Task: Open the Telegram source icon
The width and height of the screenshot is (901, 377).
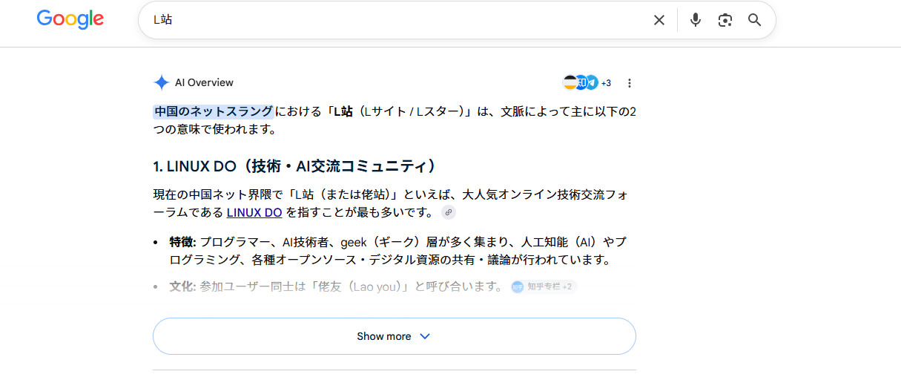Action: pyautogui.click(x=591, y=82)
